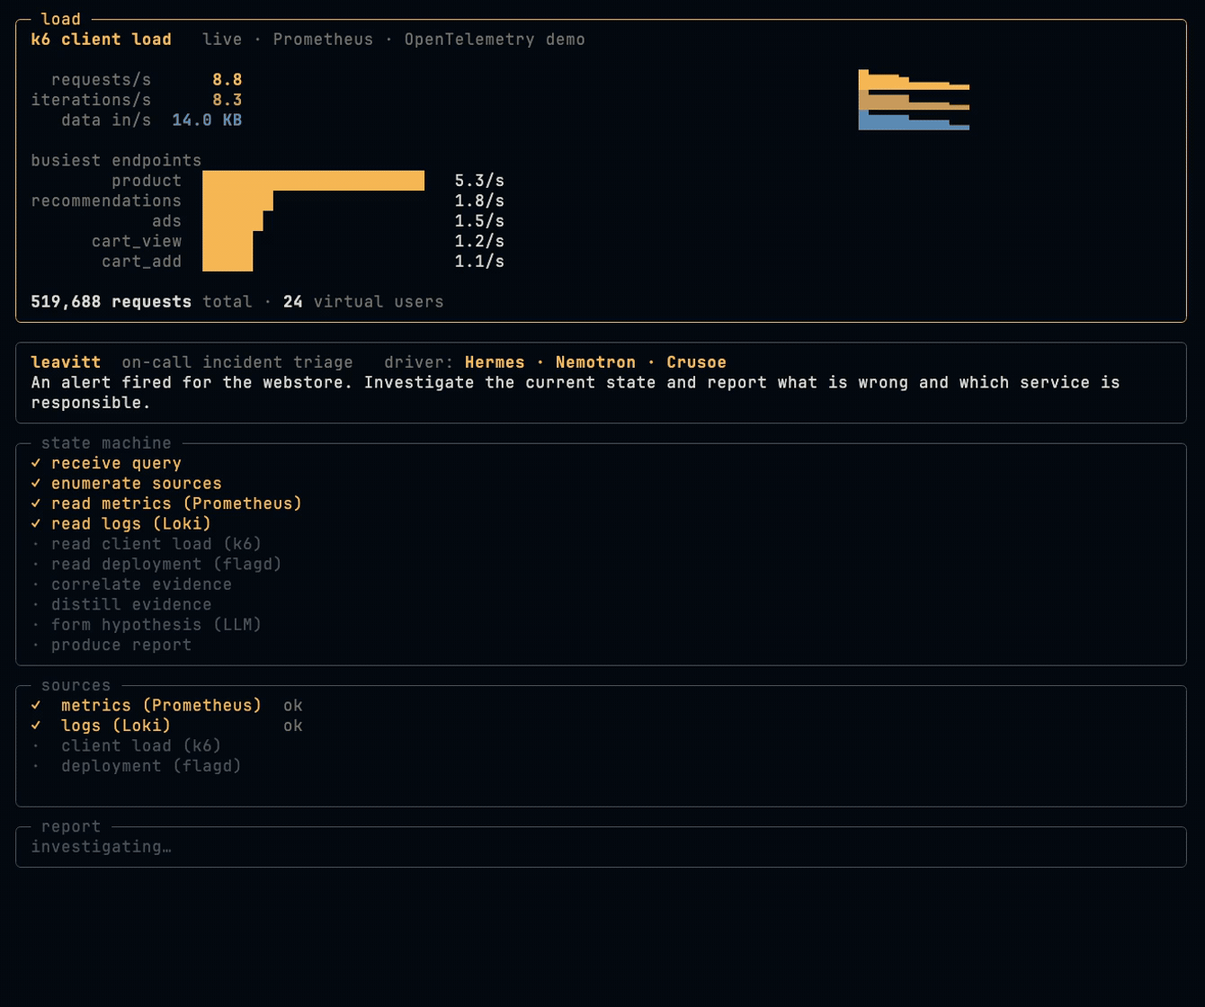Viewport: 1205px width, 1007px height.
Task: Click the 'k6 client load' title
Action: pos(101,40)
